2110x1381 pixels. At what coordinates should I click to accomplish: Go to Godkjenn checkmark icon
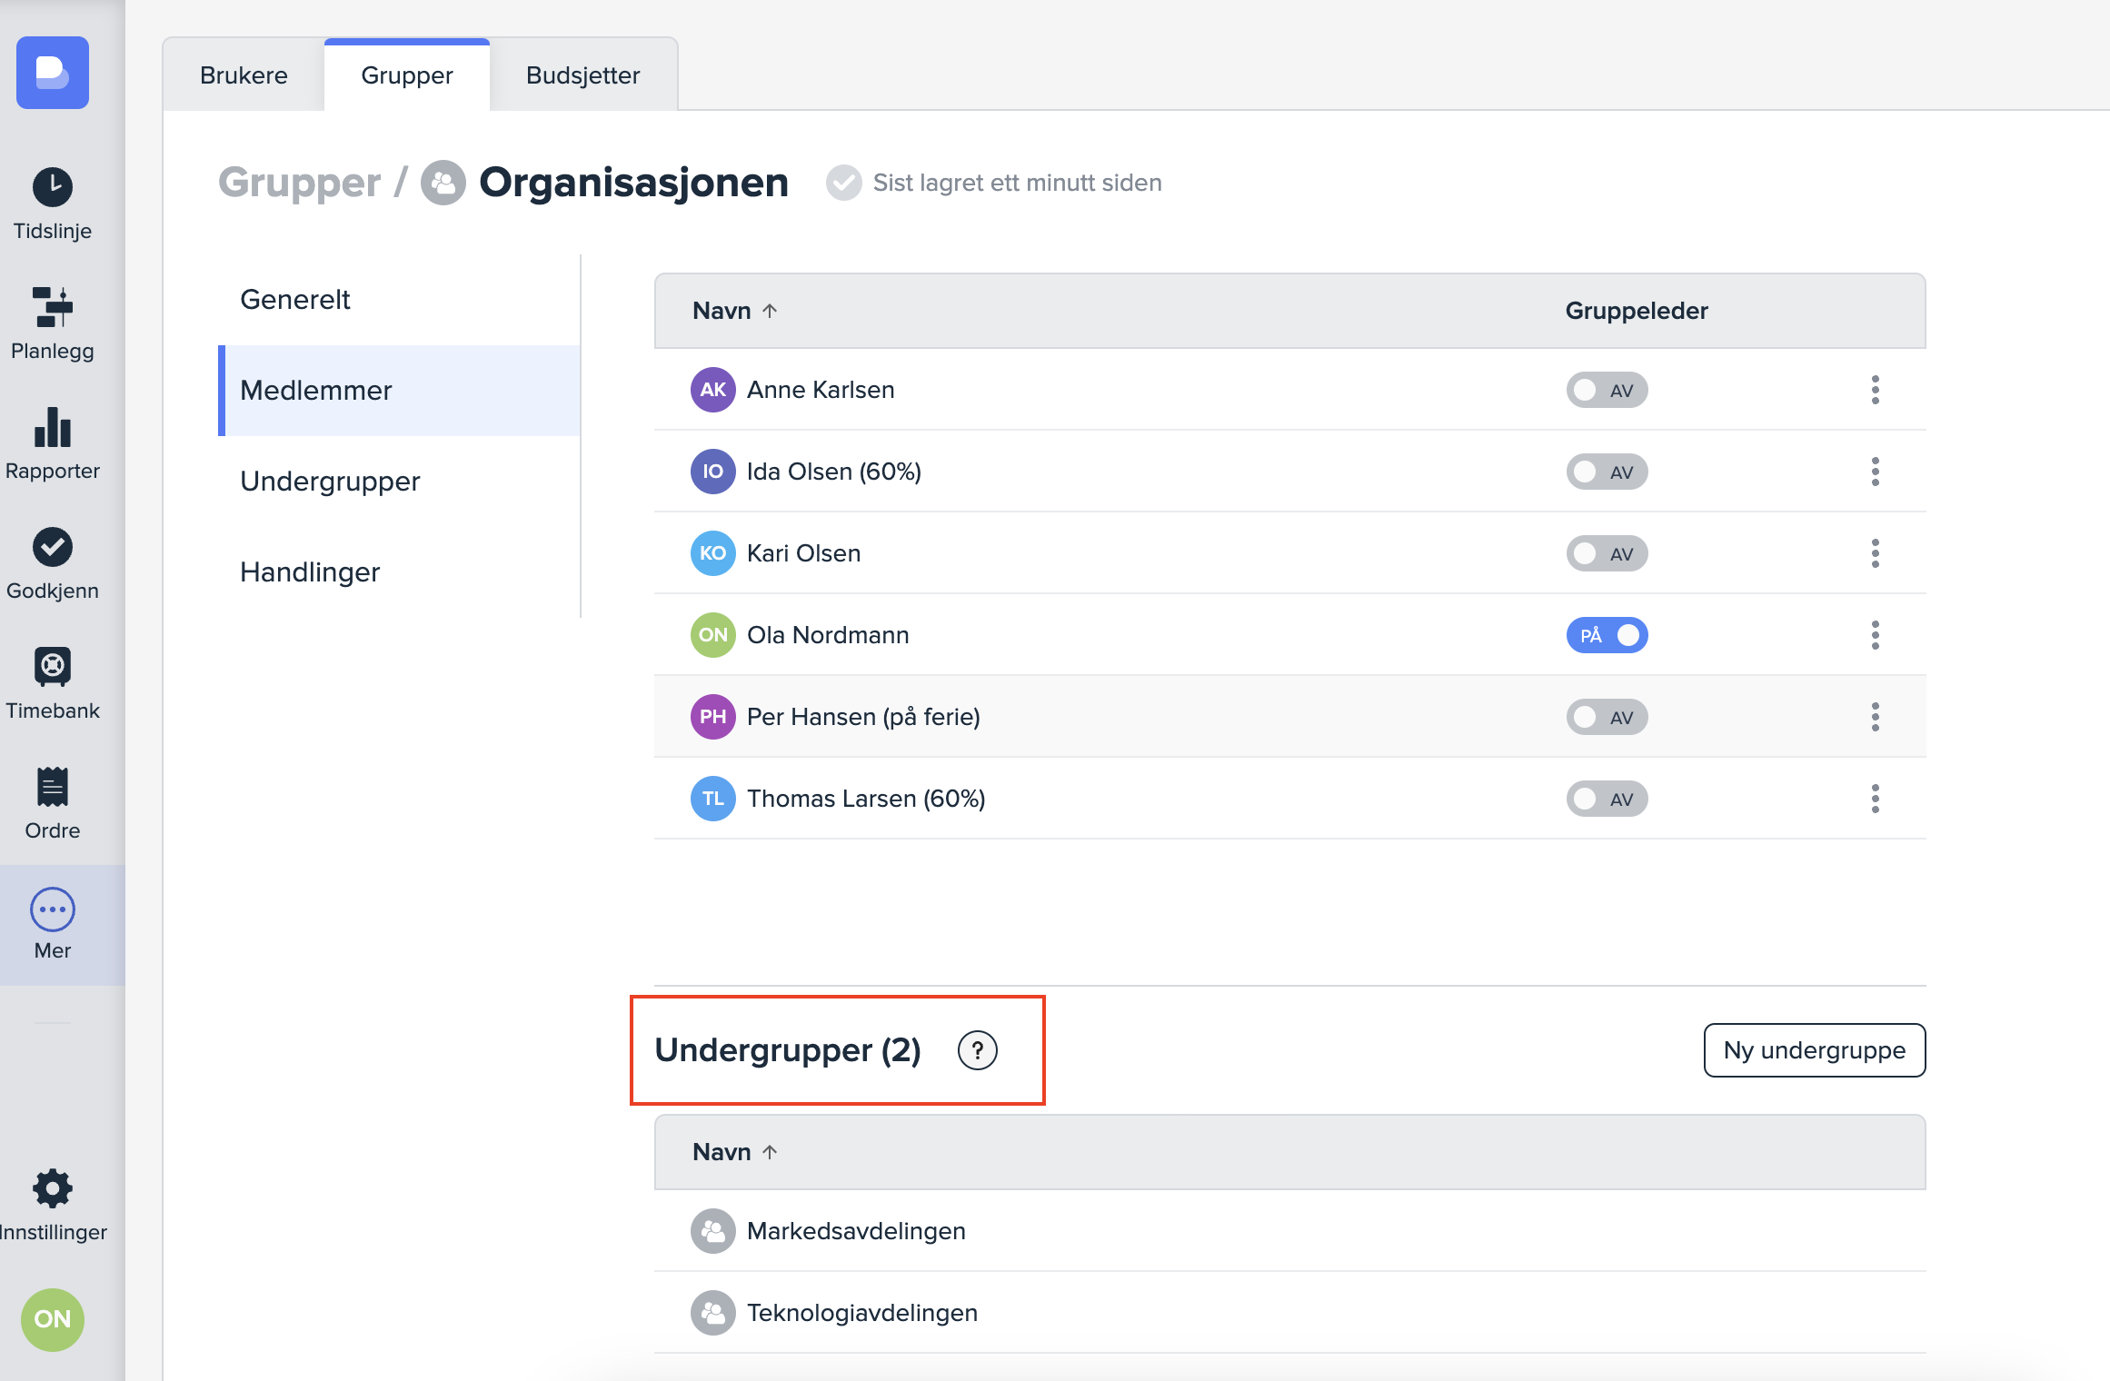pyautogui.click(x=53, y=547)
